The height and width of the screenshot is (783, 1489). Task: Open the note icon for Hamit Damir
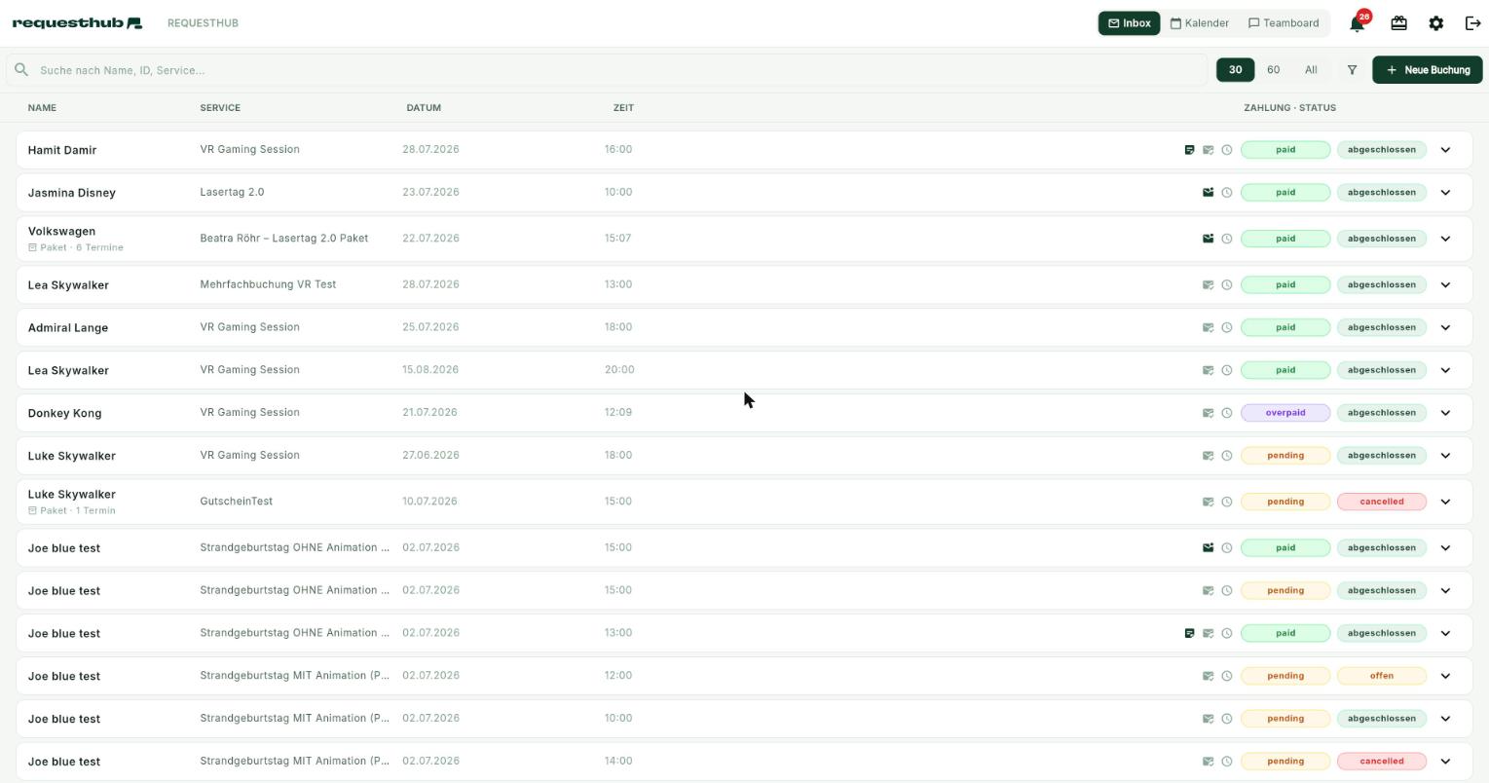click(x=1189, y=150)
